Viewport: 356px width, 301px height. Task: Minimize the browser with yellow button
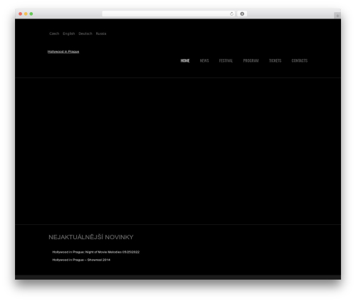pyautogui.click(x=26, y=14)
